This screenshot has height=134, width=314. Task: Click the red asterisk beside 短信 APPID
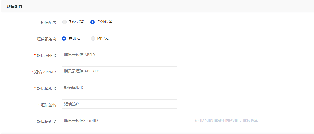35,55
